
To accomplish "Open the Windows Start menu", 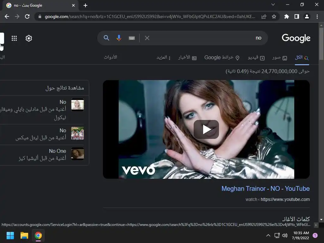I will 10,235.
